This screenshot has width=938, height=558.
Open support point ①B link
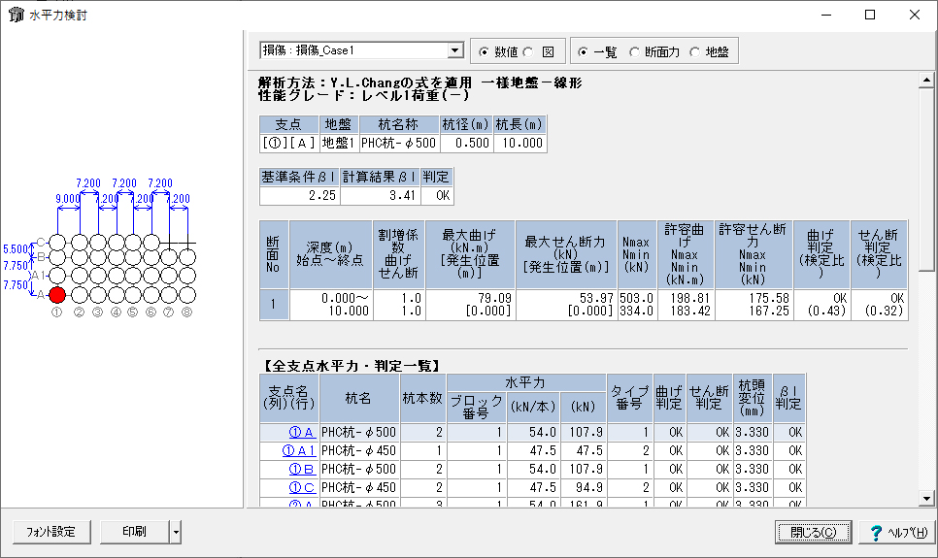(x=301, y=470)
